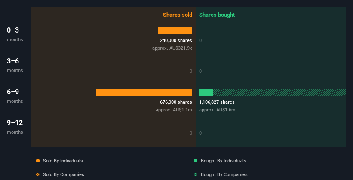Select the Bought By Companies legend label

[x=224, y=174]
